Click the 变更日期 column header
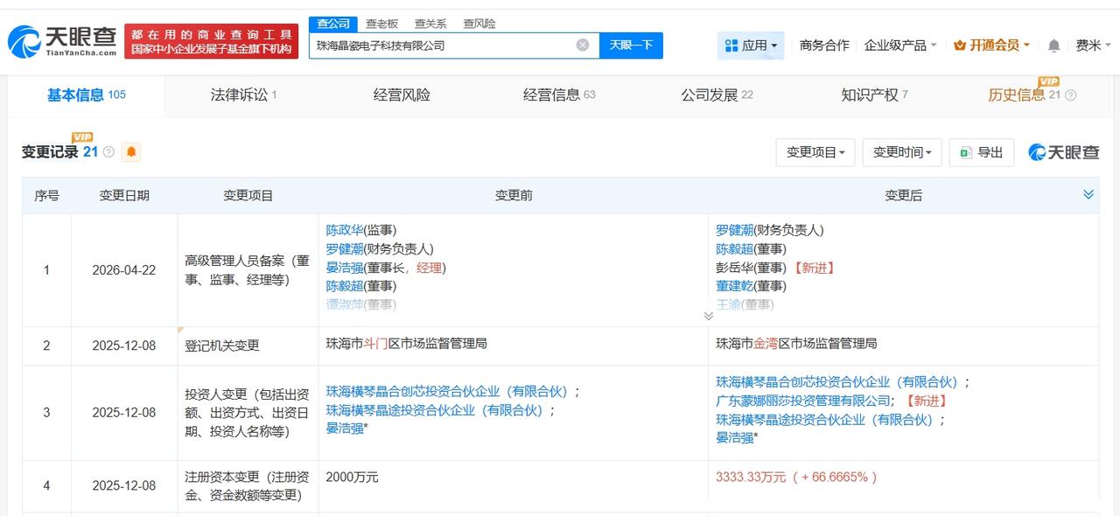 [124, 195]
